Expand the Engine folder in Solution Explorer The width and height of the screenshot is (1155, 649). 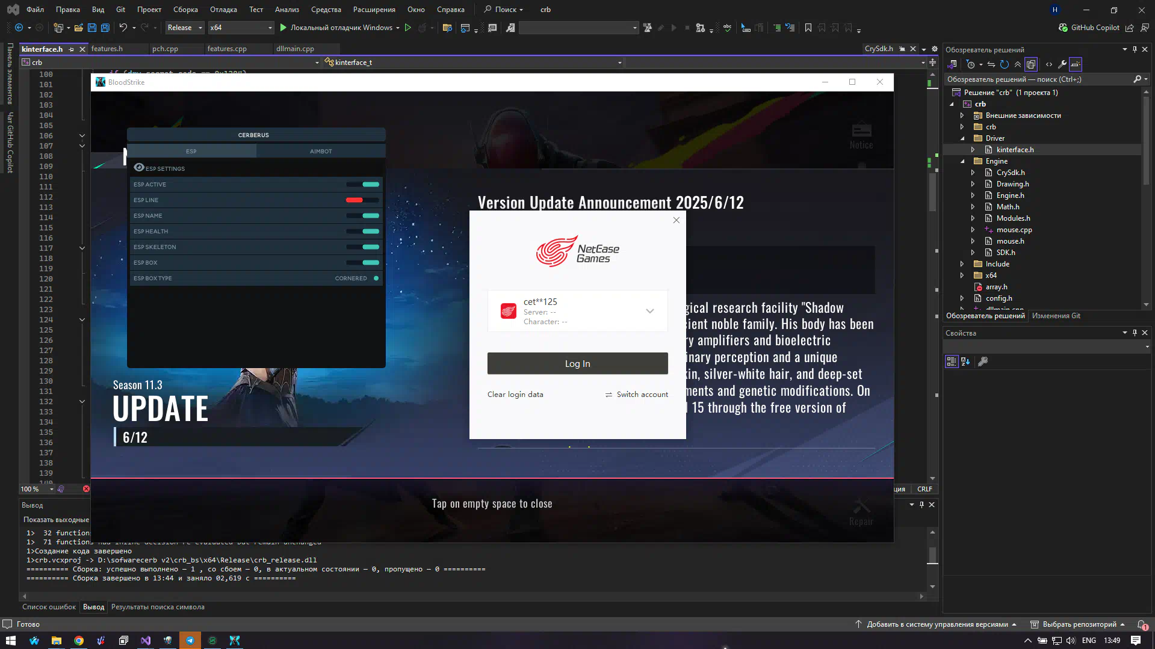(x=962, y=161)
